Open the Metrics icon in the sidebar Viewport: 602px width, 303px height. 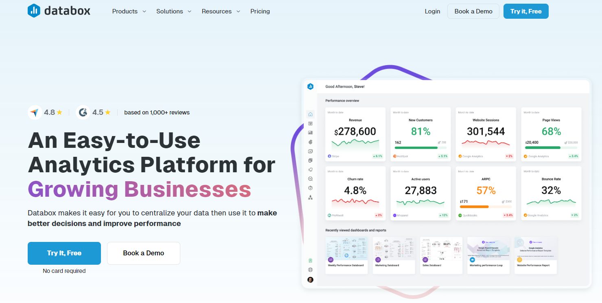tap(310, 141)
